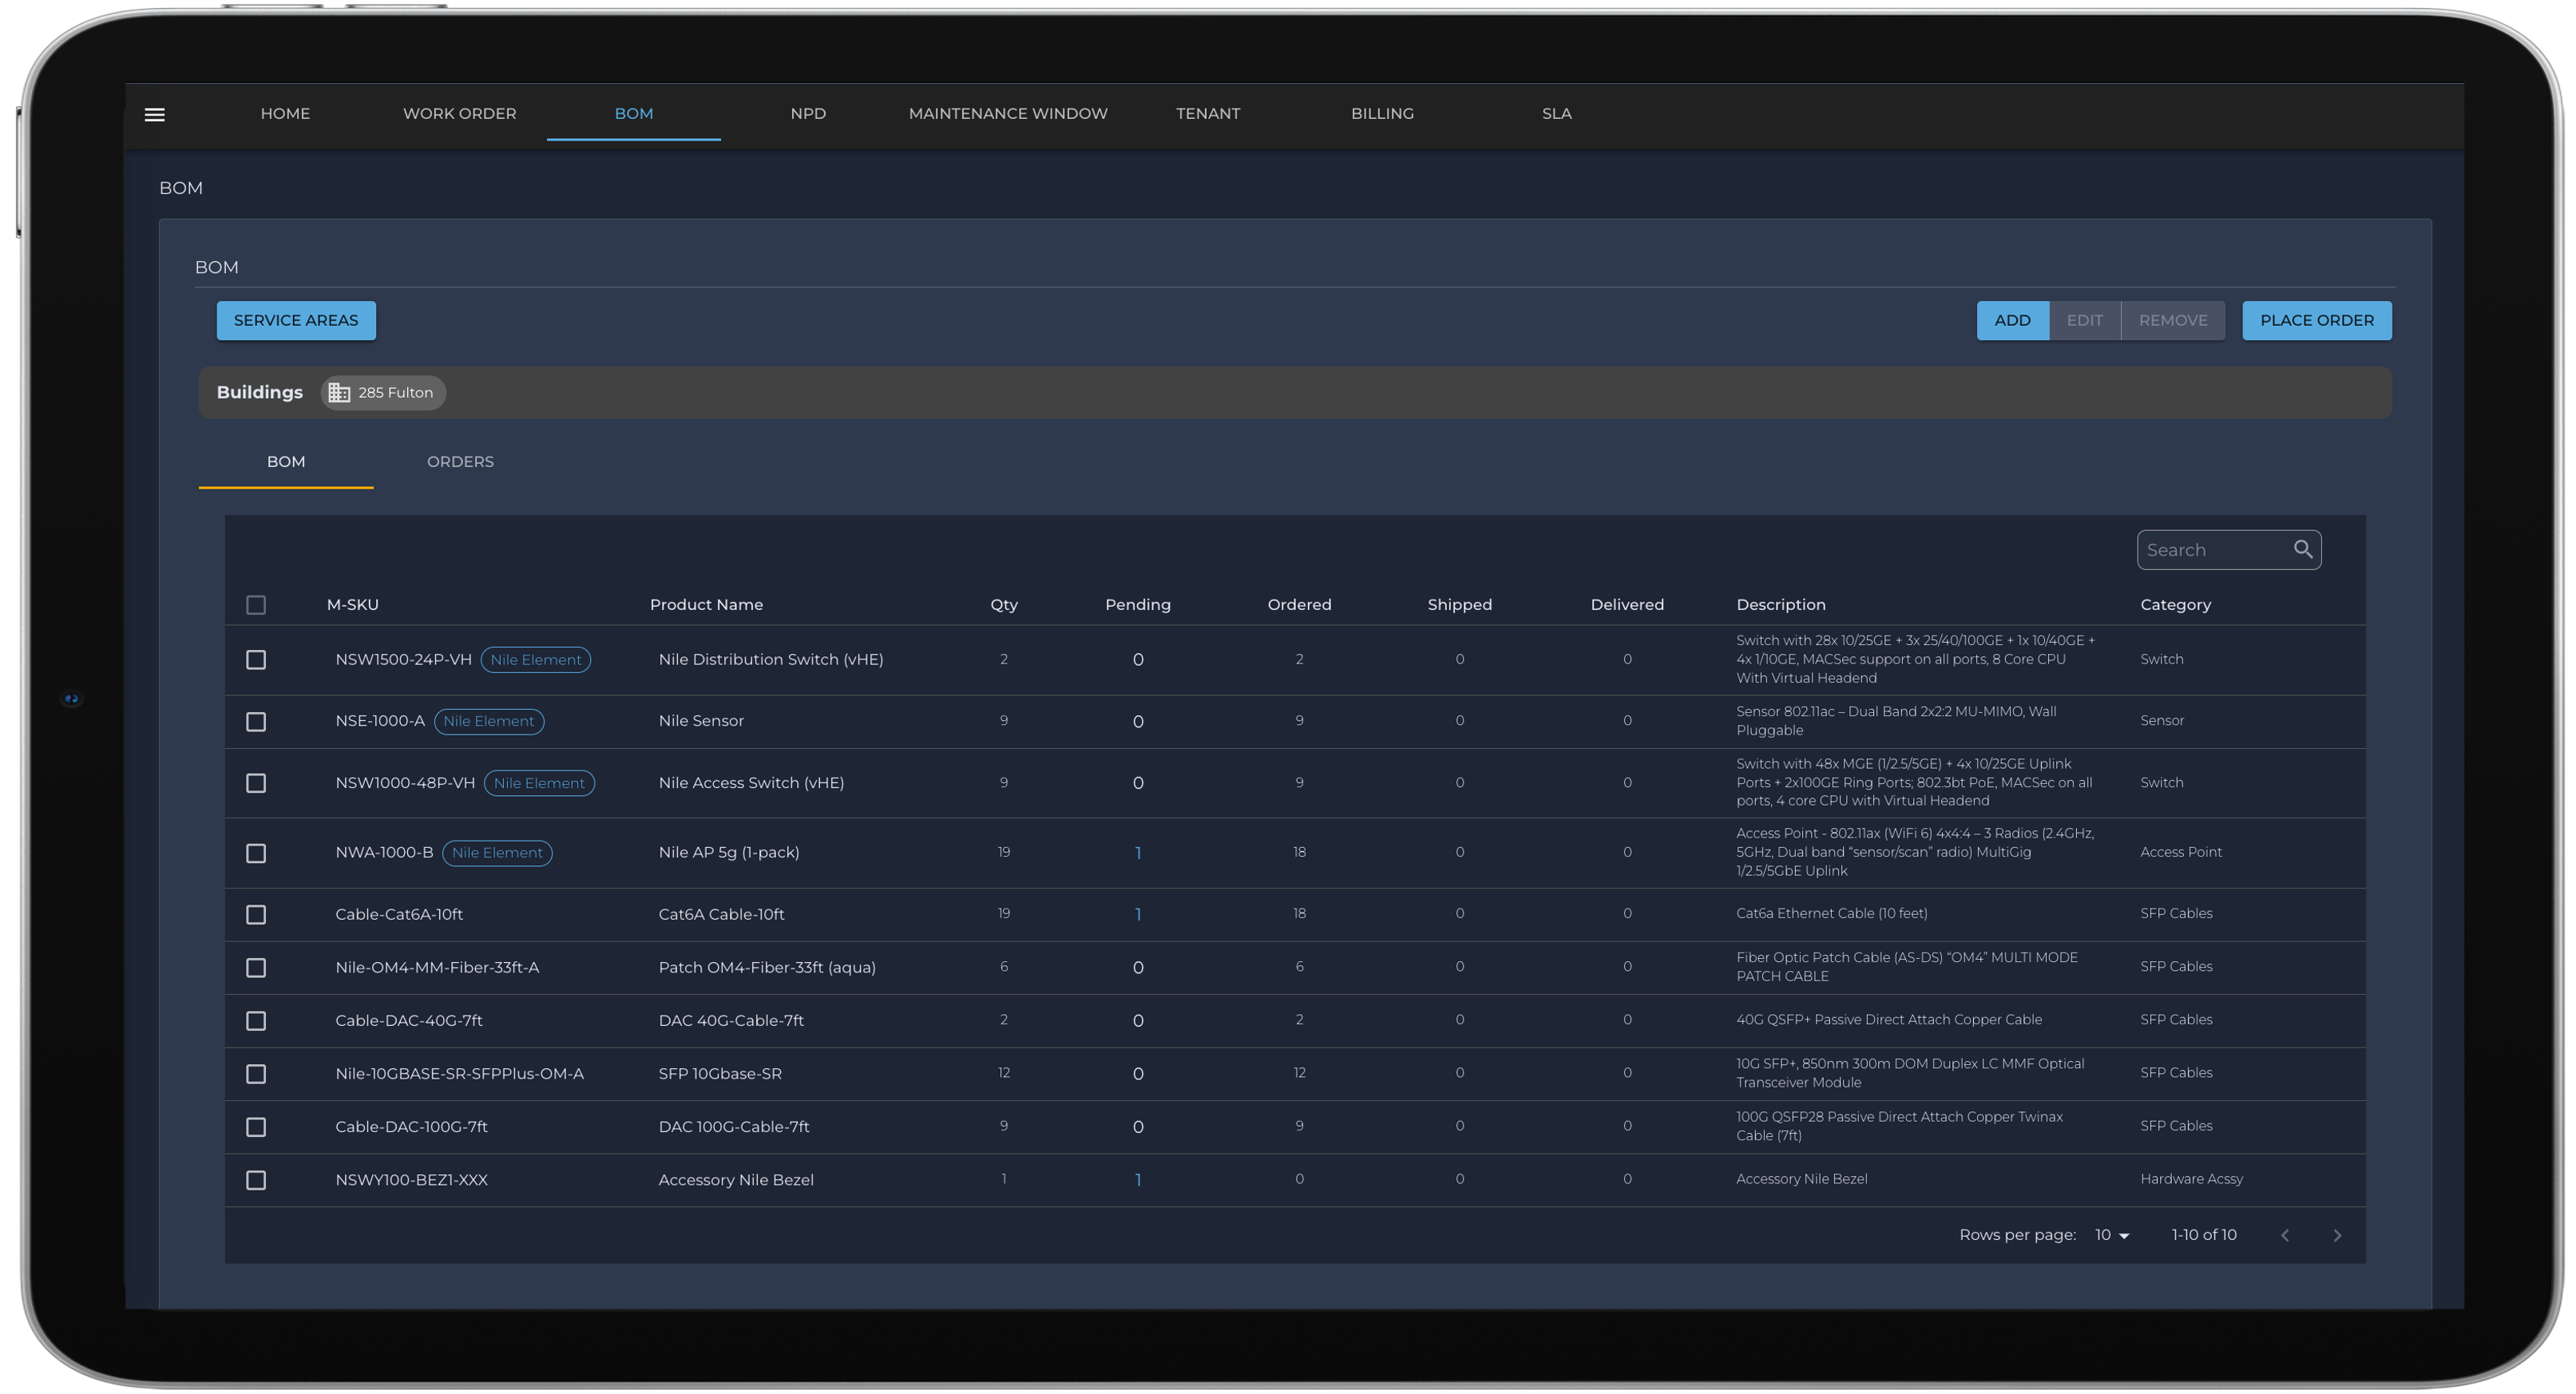Click the M-SKU column header
The height and width of the screenshot is (1394, 2576).
tap(352, 604)
